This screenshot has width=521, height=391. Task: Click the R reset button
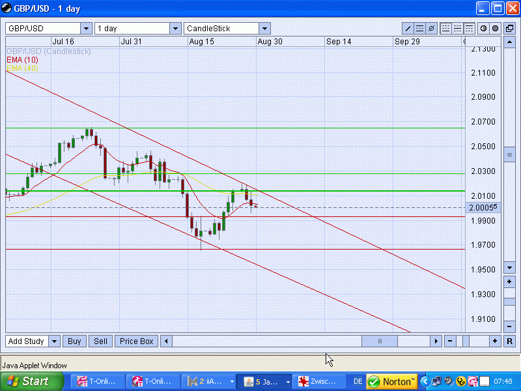[x=509, y=341]
